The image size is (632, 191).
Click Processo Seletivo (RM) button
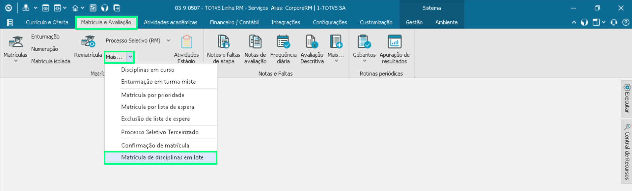click(133, 41)
